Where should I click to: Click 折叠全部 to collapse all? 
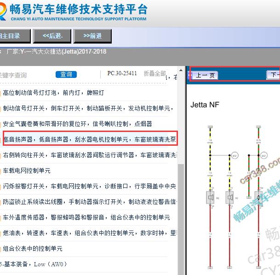(x=155, y=73)
